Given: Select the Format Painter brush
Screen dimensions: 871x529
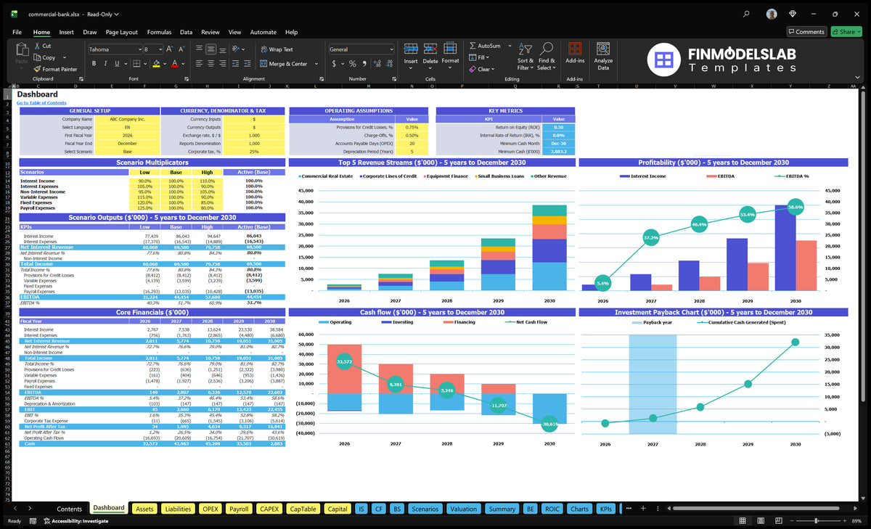Looking at the screenshot, I should (36, 69).
